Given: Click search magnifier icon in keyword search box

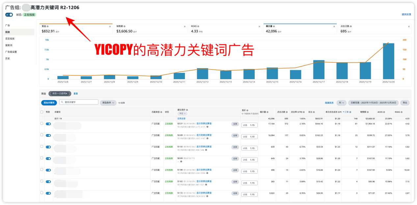Looking at the screenshot, I should pos(62,102).
